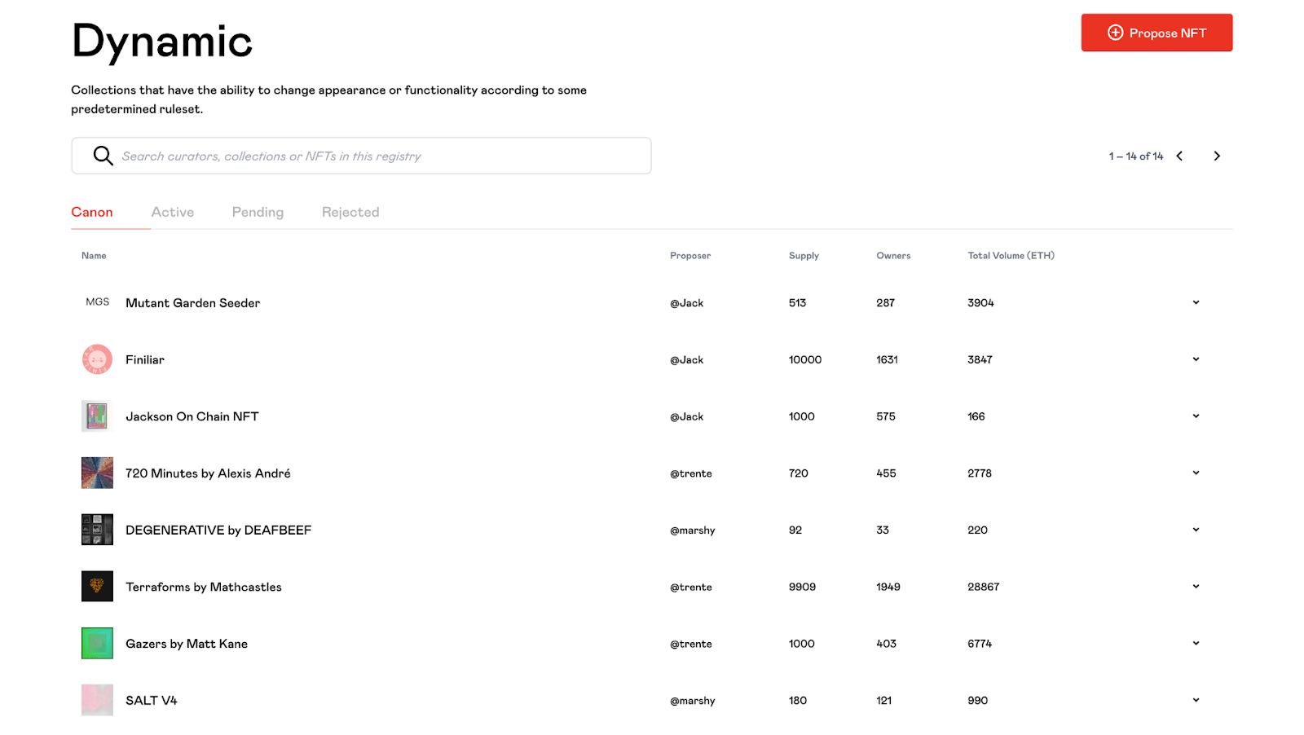Screen dimensions: 1304x735
Task: Open DEGENERATIVE by DEAFBEEF name
Action: tap(218, 530)
